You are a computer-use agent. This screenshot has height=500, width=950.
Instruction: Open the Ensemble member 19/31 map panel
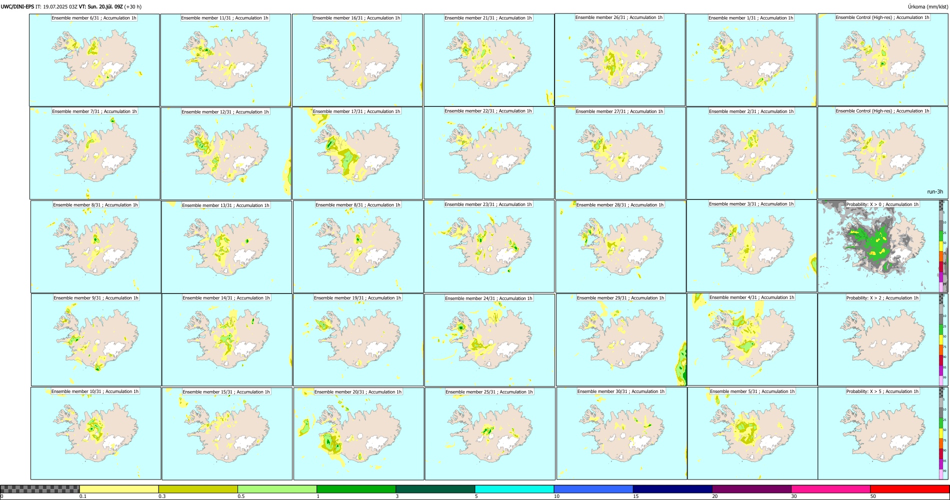click(358, 340)
